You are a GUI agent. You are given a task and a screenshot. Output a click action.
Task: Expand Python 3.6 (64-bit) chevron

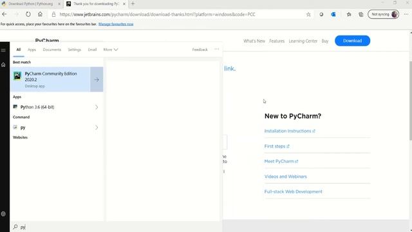point(97,107)
